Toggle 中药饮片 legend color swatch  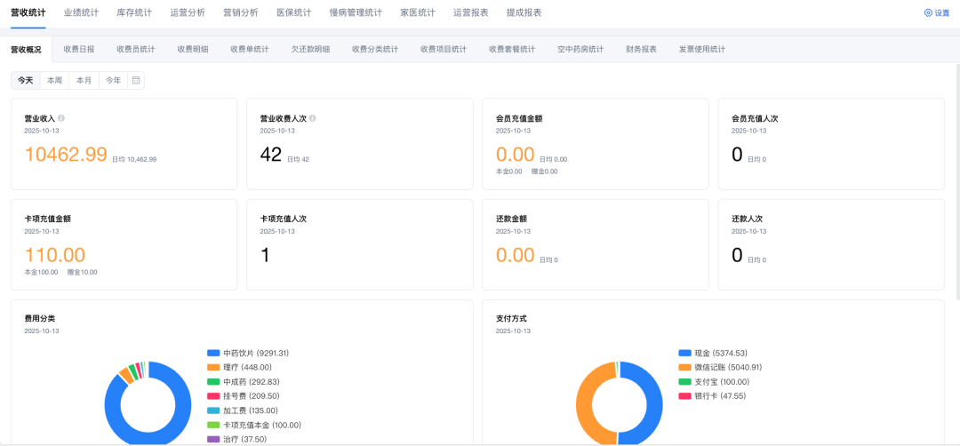213,353
